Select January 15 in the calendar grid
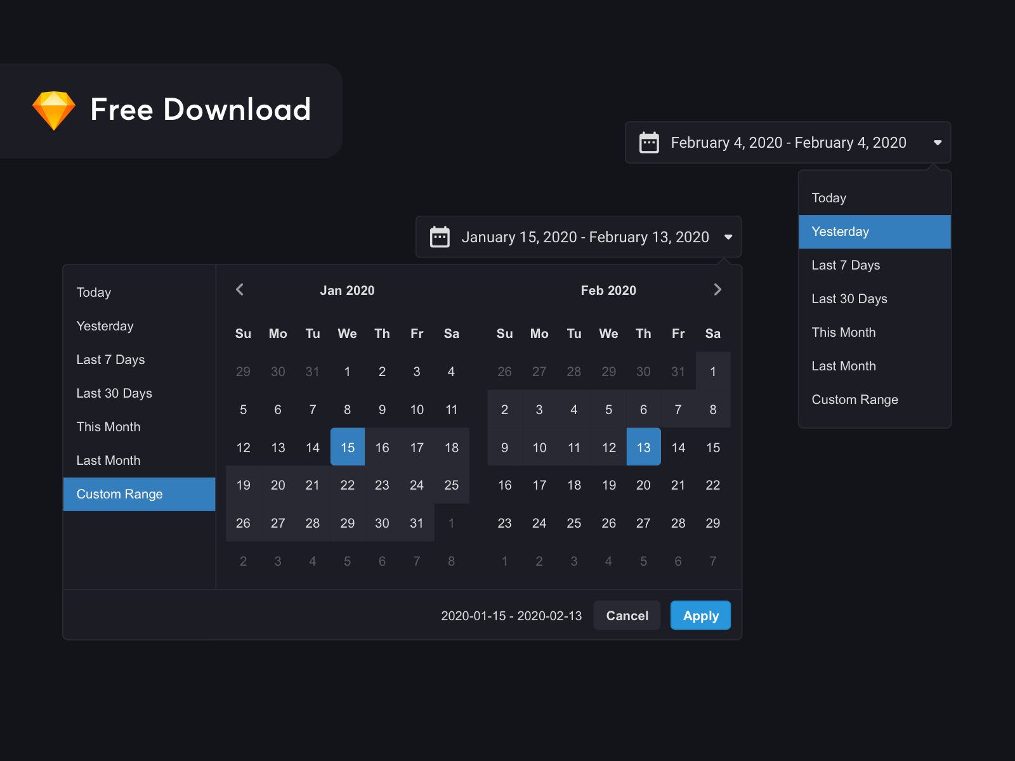The height and width of the screenshot is (761, 1015). (347, 447)
